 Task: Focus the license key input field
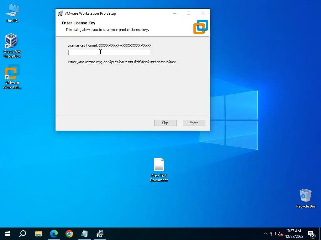click(x=109, y=52)
